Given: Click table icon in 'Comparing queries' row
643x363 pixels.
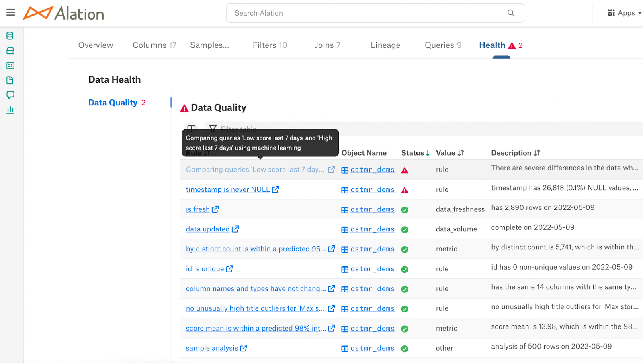Looking at the screenshot, I should coord(345,170).
